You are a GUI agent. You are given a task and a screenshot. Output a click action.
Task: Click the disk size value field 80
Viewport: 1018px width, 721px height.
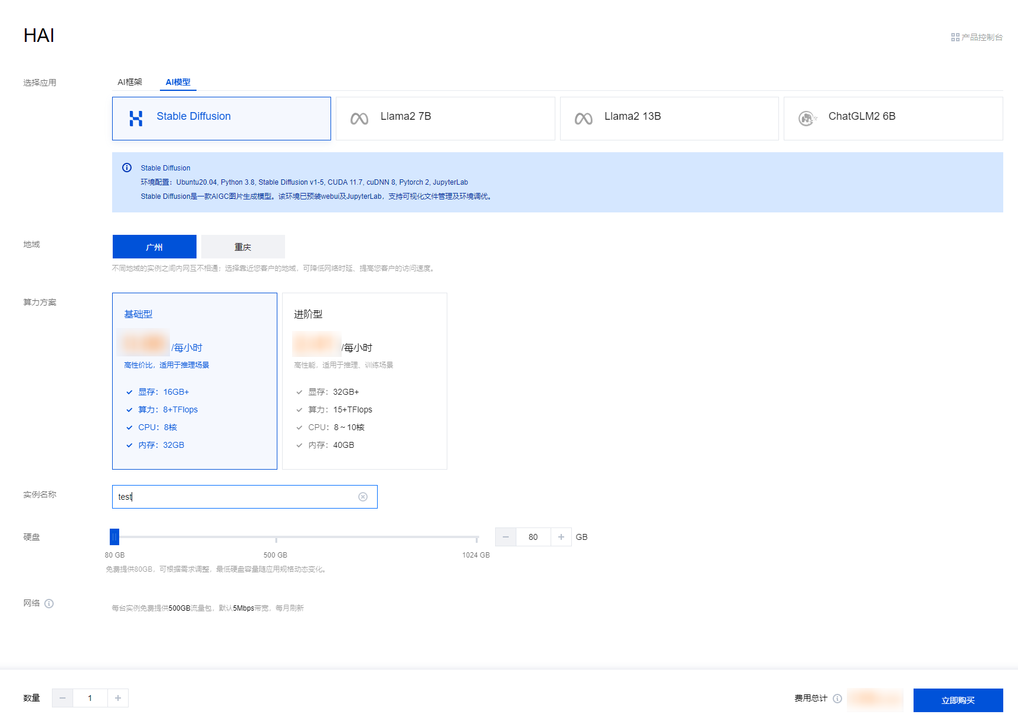pos(533,537)
